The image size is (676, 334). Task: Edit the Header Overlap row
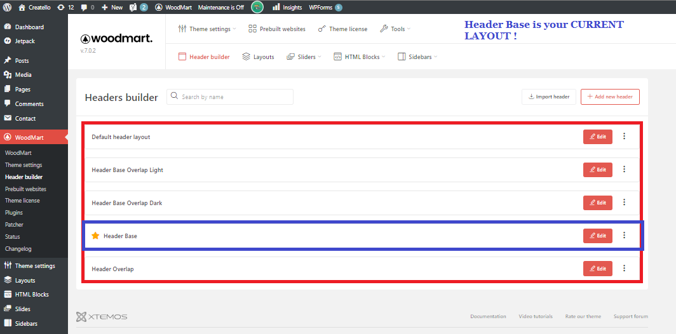[597, 269]
